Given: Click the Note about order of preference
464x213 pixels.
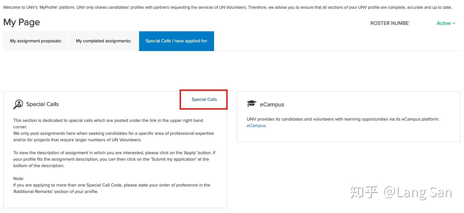Looking at the screenshot, I should tap(112, 188).
